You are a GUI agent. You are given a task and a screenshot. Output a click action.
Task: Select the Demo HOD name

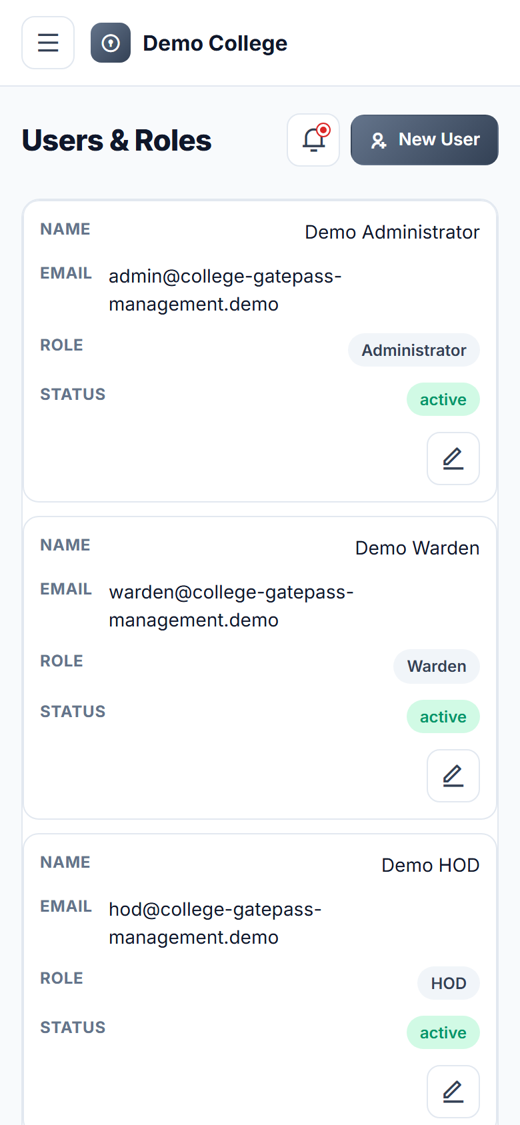(x=431, y=865)
